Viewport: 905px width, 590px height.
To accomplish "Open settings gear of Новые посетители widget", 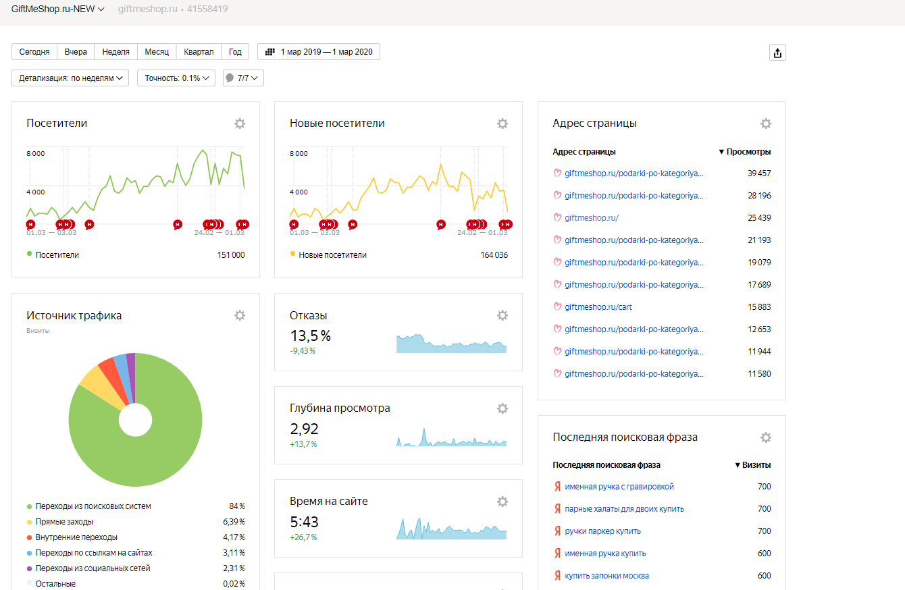I will (502, 124).
